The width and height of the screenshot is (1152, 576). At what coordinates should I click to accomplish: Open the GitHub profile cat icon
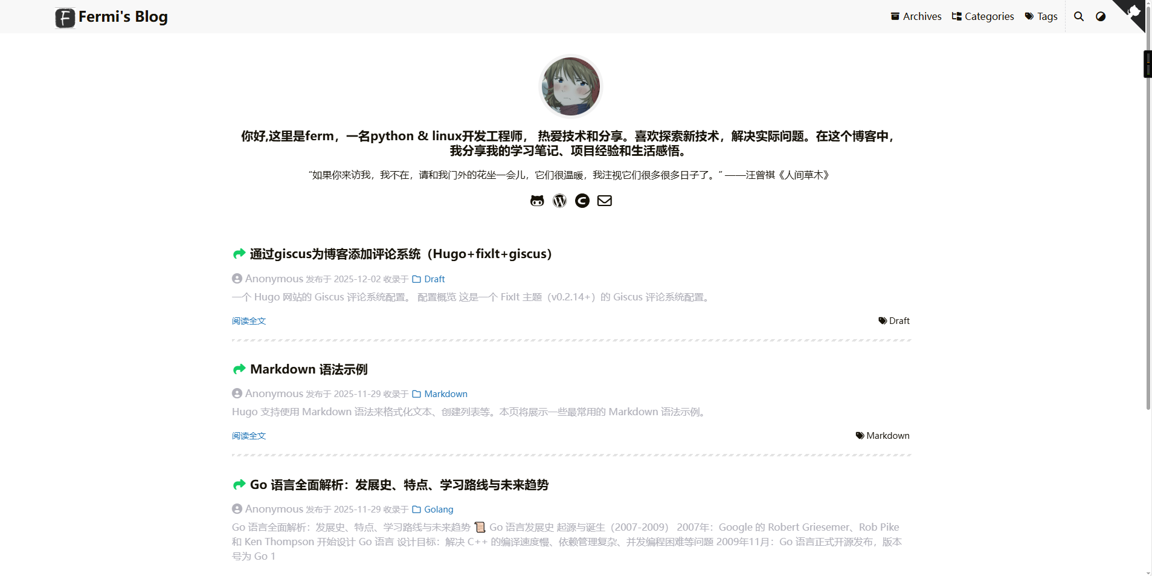tap(537, 201)
